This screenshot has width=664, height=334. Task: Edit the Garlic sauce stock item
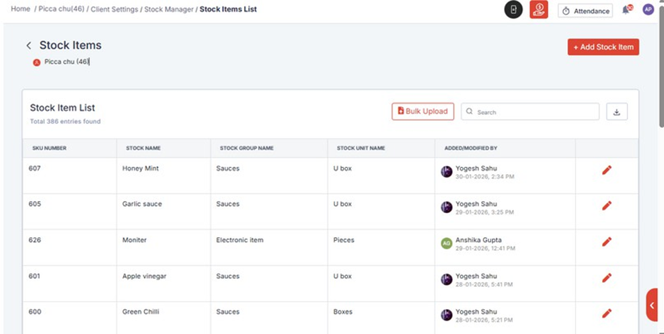[x=606, y=206]
